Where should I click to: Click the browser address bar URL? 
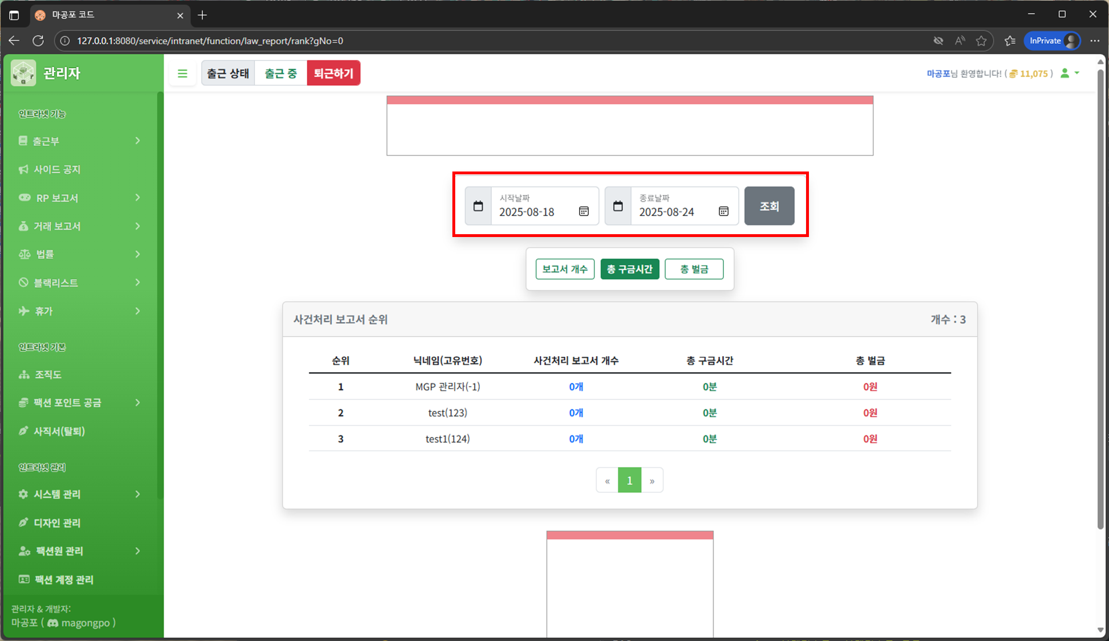[x=210, y=41]
